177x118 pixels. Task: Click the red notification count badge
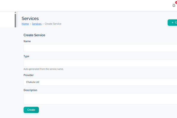(176, 3)
